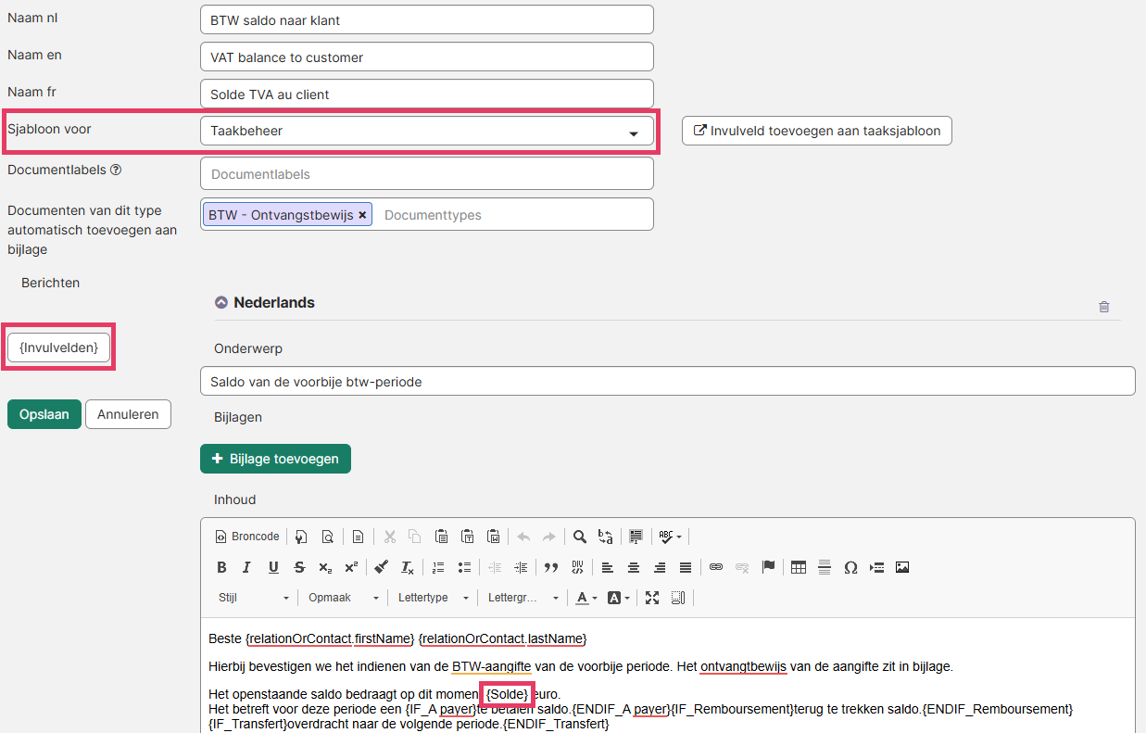Screen dimensions: 1146x733
Task: Maximize the editor to full screen
Action: 652,598
